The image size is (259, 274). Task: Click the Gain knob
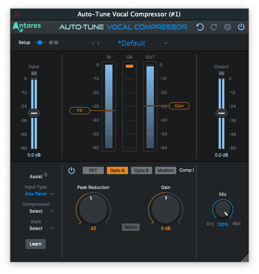pyautogui.click(x=165, y=209)
